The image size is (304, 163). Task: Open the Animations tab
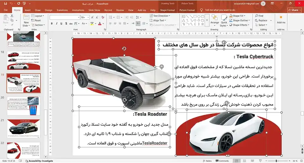pyautogui.click(x=78, y=10)
